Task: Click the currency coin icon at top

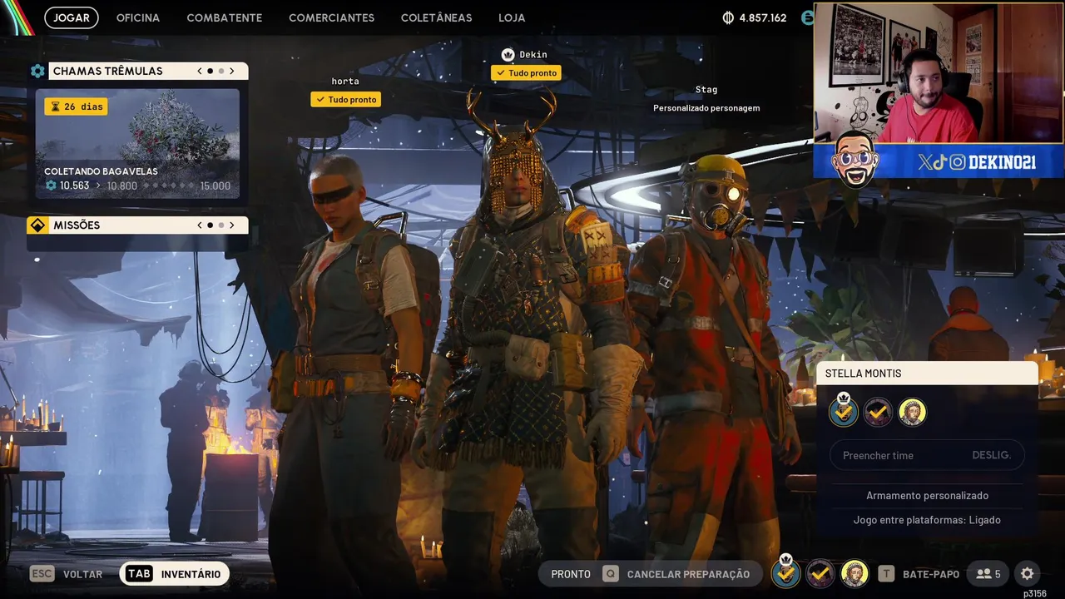Action: point(728,17)
